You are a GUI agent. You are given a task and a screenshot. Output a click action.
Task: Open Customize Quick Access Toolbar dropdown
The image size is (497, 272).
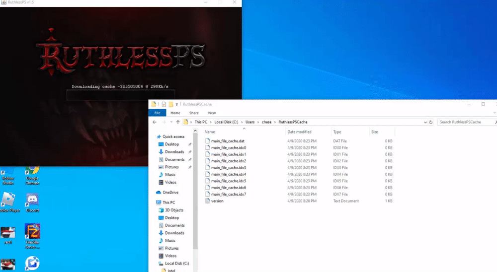177,104
